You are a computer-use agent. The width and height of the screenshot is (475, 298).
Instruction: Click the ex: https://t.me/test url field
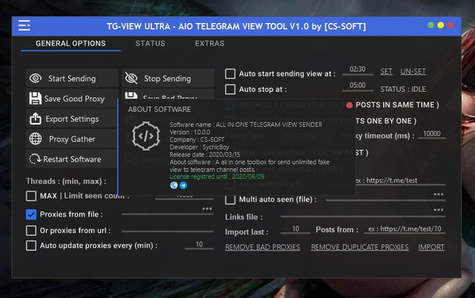click(400, 181)
